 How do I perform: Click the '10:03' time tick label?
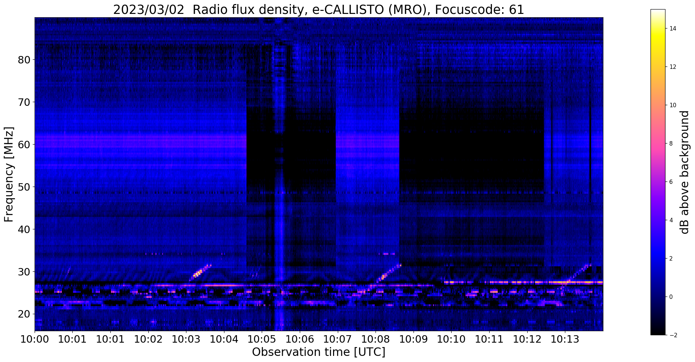coord(186,340)
